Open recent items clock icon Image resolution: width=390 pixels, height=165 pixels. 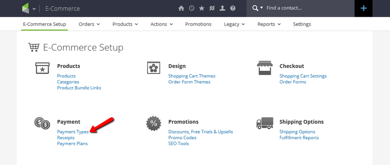[x=191, y=8]
